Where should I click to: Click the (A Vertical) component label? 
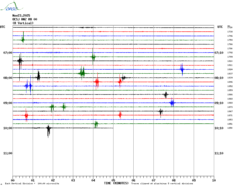[23, 23]
